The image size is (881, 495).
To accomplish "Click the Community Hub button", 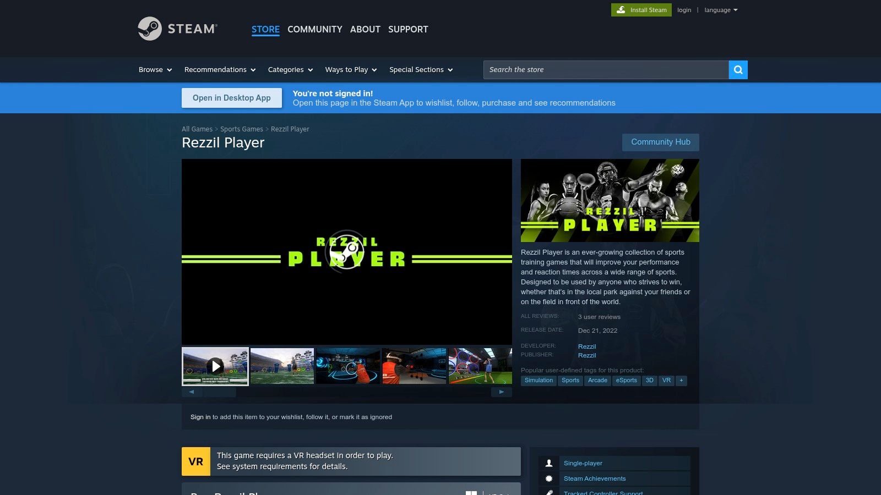I will pos(660,142).
